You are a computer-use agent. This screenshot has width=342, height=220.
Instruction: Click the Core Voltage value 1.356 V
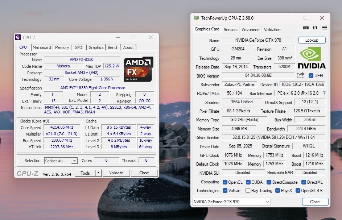click(107, 79)
